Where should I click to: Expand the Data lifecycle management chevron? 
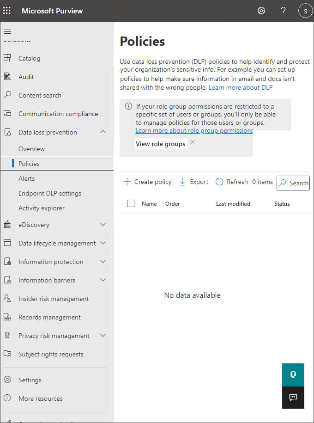tap(103, 243)
